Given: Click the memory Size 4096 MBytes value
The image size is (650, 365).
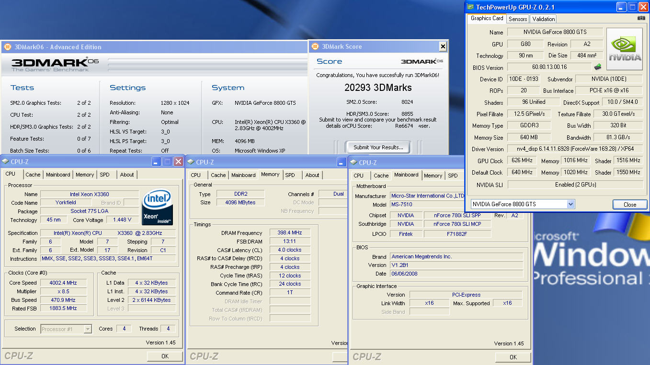Looking at the screenshot, I should pyautogui.click(x=240, y=202).
